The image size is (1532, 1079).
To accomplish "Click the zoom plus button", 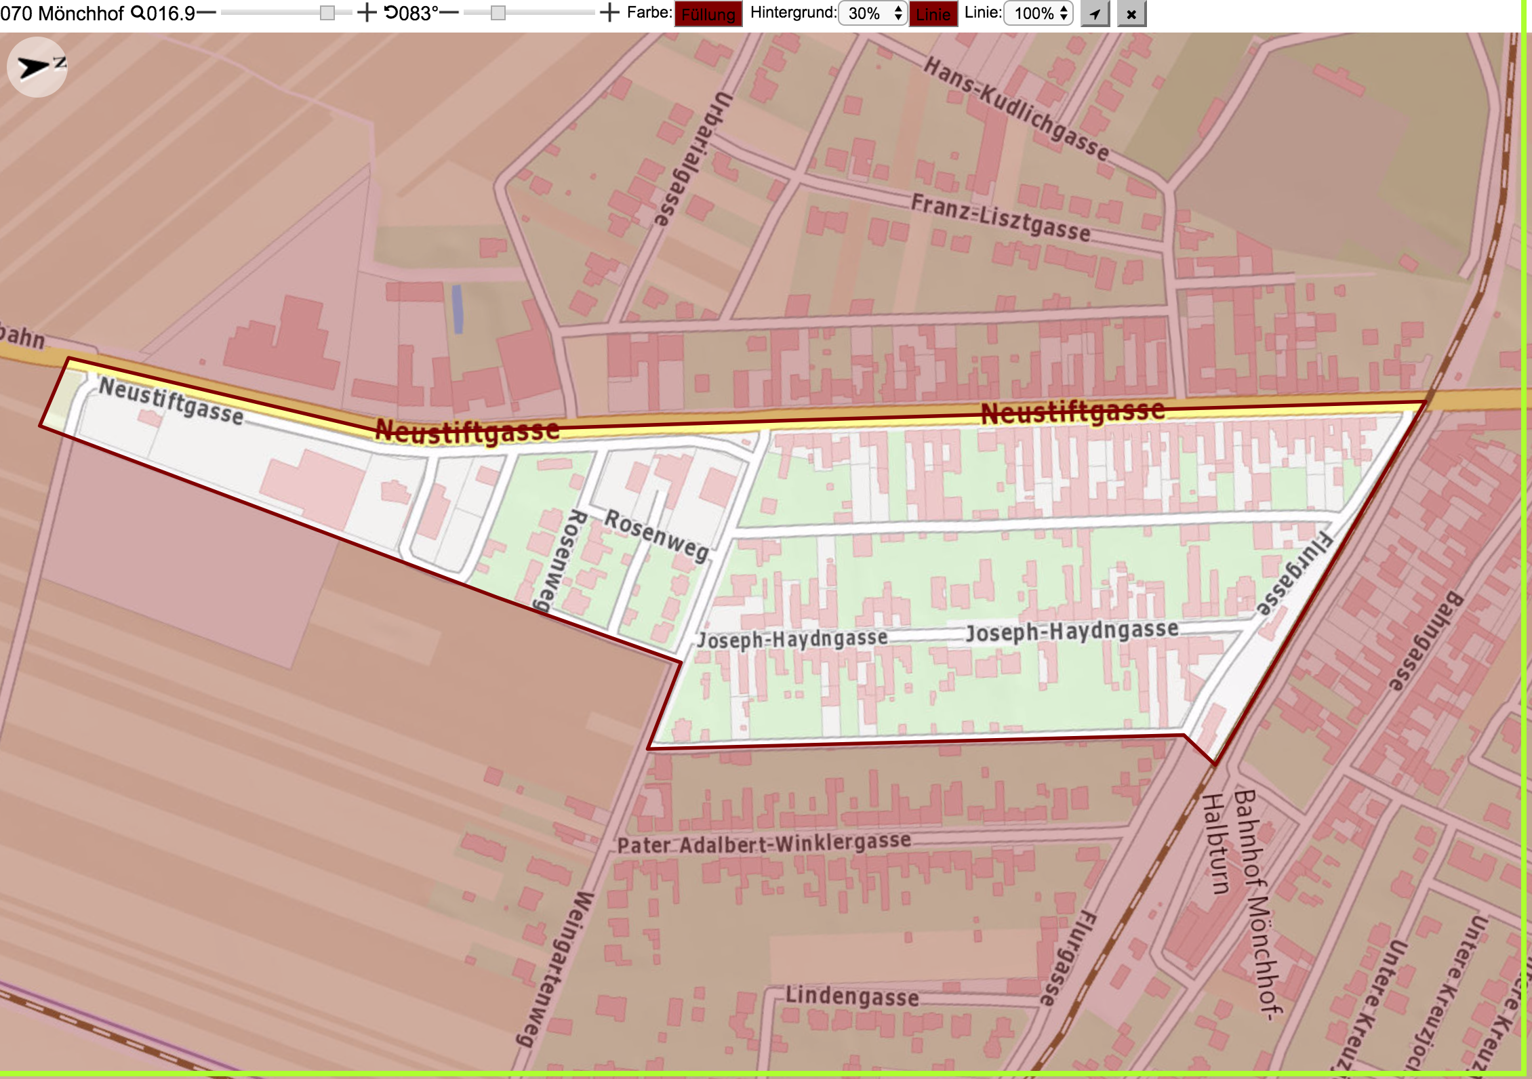I will point(366,13).
